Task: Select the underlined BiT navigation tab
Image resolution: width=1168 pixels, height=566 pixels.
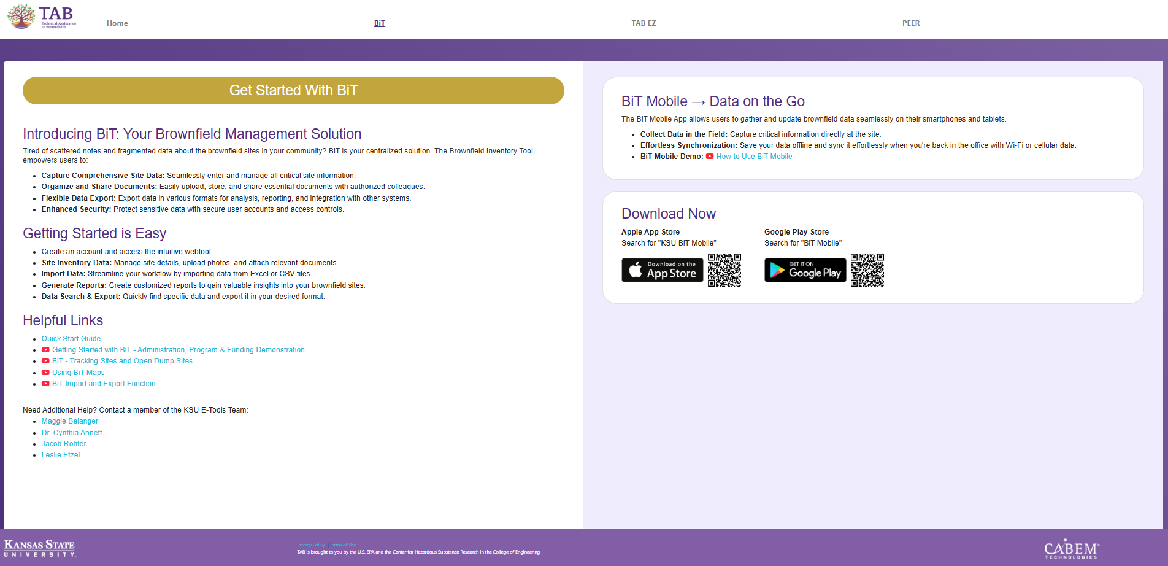Action: pos(379,23)
